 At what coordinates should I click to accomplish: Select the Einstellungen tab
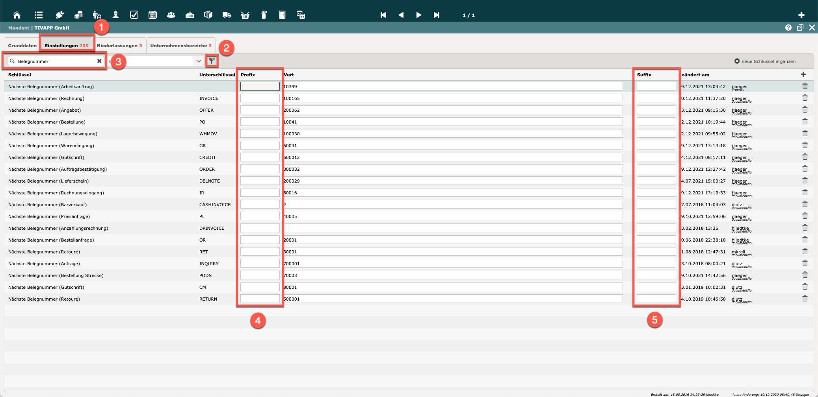(x=67, y=46)
